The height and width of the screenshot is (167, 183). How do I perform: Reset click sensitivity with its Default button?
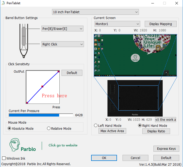point(72,73)
